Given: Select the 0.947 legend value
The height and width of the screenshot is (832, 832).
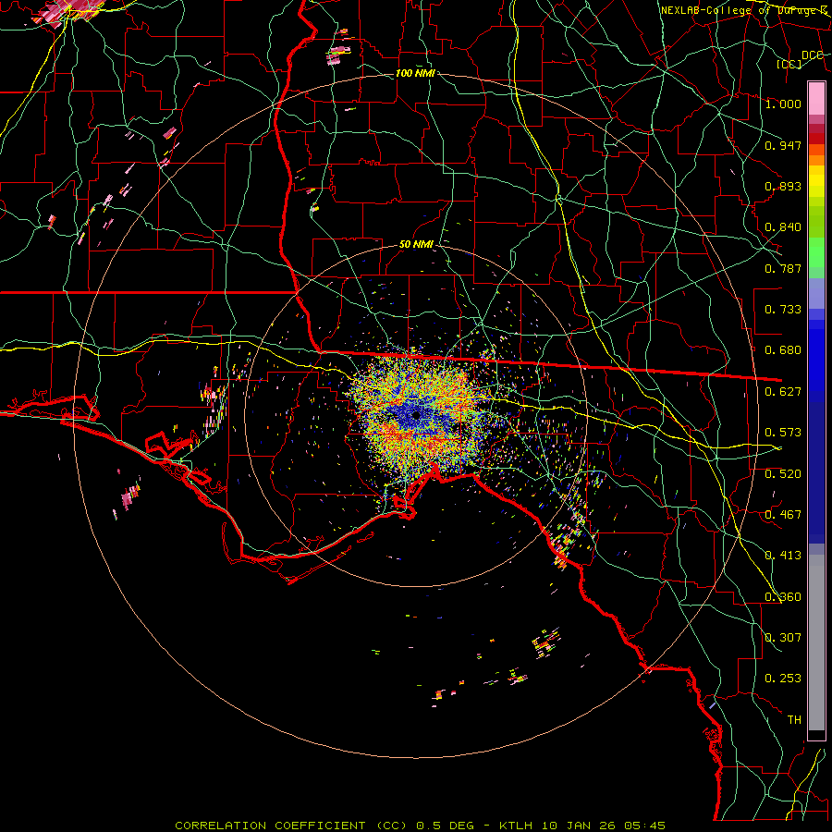Looking at the screenshot, I should [x=783, y=145].
